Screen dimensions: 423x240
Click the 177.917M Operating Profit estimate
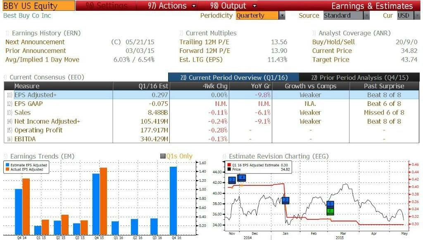(x=154, y=130)
